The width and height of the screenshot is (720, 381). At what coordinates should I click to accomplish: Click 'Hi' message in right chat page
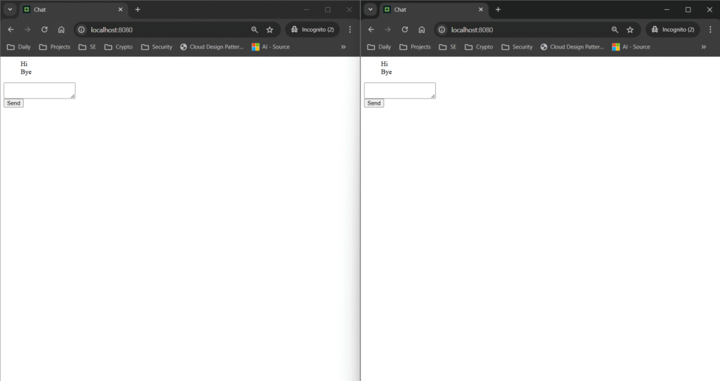[x=385, y=64]
